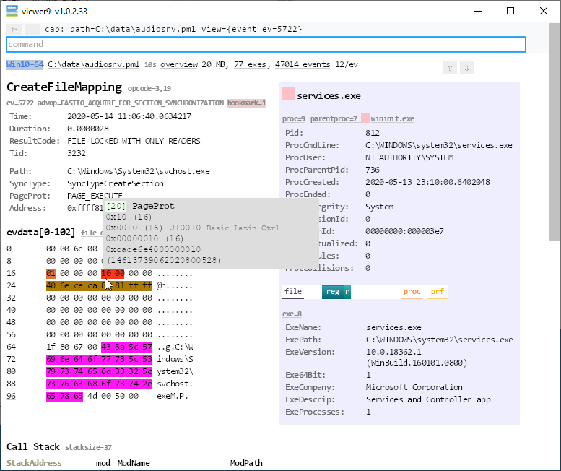Click the pink services.exe process swatch

tap(289, 95)
